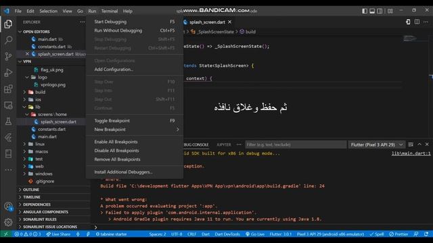433x243 pixels.
Task: Select Run Without Debugging
Action: click(x=135, y=30)
